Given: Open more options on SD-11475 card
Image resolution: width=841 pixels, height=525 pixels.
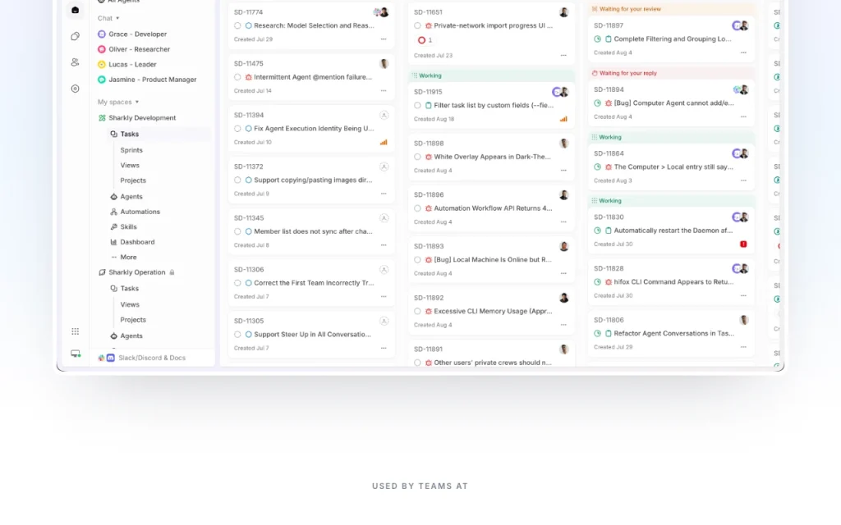Looking at the screenshot, I should pyautogui.click(x=384, y=90).
